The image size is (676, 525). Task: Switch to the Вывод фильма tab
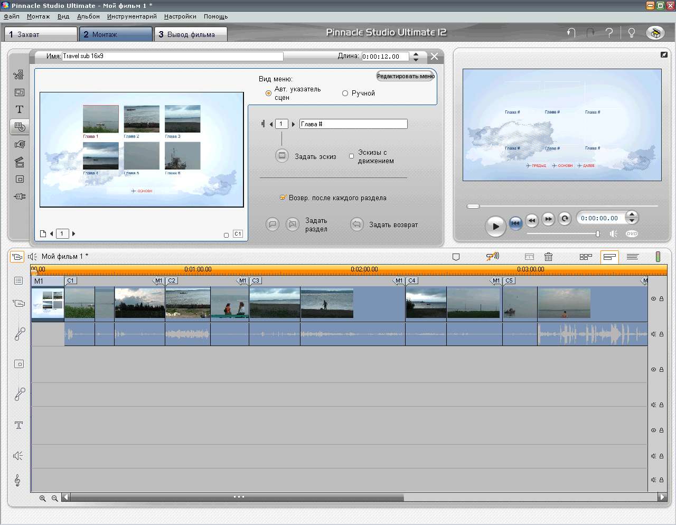(191, 34)
